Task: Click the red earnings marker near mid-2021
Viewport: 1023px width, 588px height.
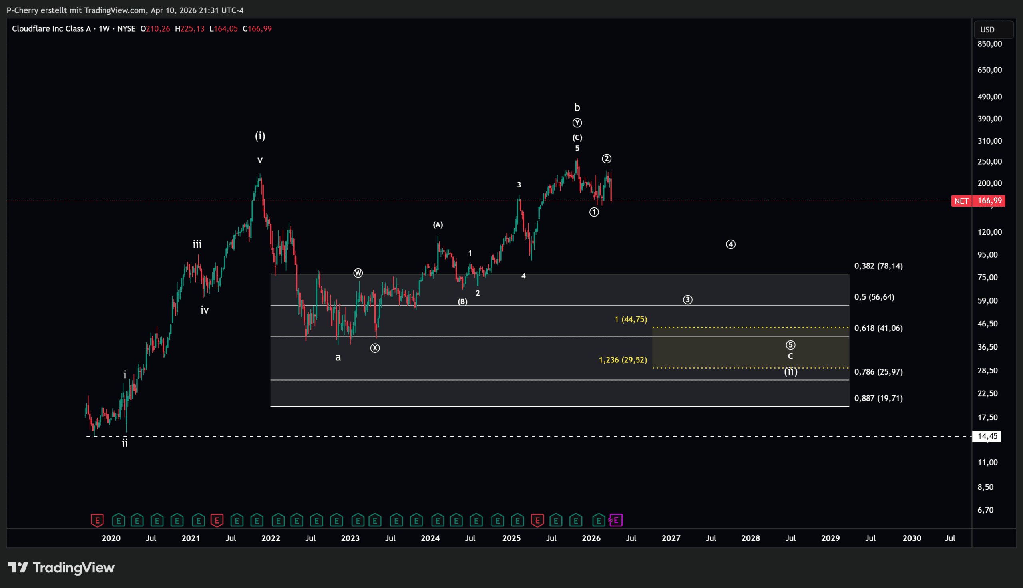Action: coord(217,520)
